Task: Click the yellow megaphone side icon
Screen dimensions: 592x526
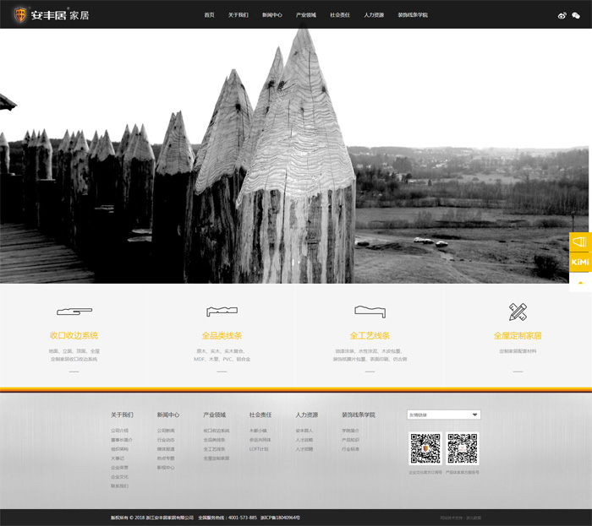Action: 579,241
